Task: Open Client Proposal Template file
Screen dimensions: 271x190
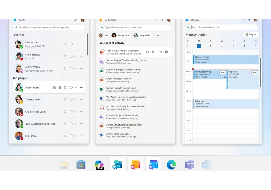Action: (135, 80)
